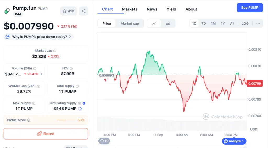Set chart range to 1D
The width and height of the screenshot is (268, 148).
click(x=194, y=23)
